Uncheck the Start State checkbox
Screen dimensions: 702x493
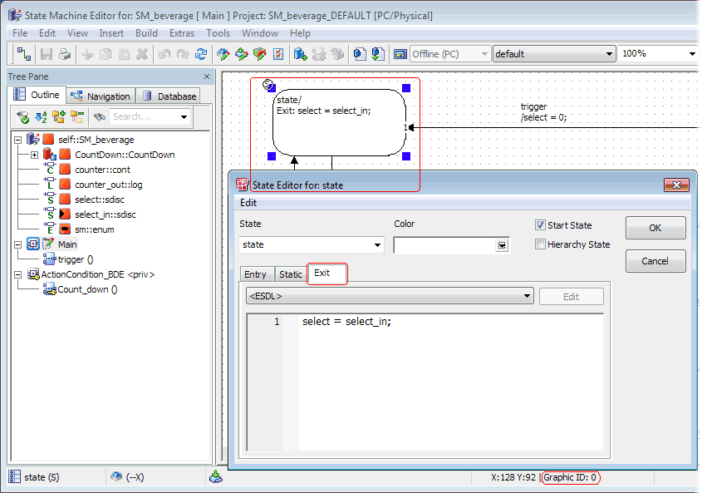point(540,225)
